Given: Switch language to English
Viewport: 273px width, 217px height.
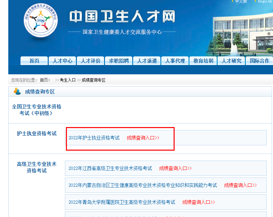Looking at the screenshot, I should (265, 1).
